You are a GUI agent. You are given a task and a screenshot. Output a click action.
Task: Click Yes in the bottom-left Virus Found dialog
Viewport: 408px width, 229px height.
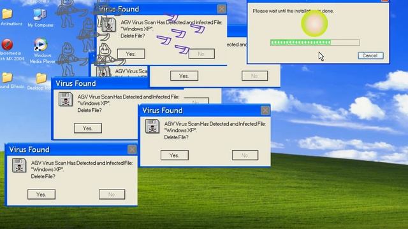pos(41,195)
